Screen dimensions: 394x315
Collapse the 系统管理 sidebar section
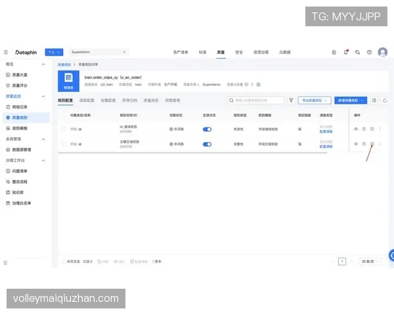coord(43,139)
